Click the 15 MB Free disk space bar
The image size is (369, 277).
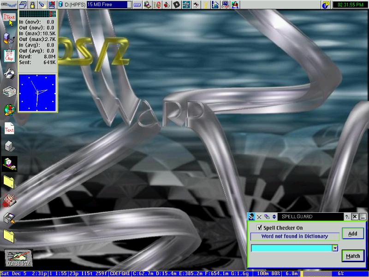tap(109, 5)
